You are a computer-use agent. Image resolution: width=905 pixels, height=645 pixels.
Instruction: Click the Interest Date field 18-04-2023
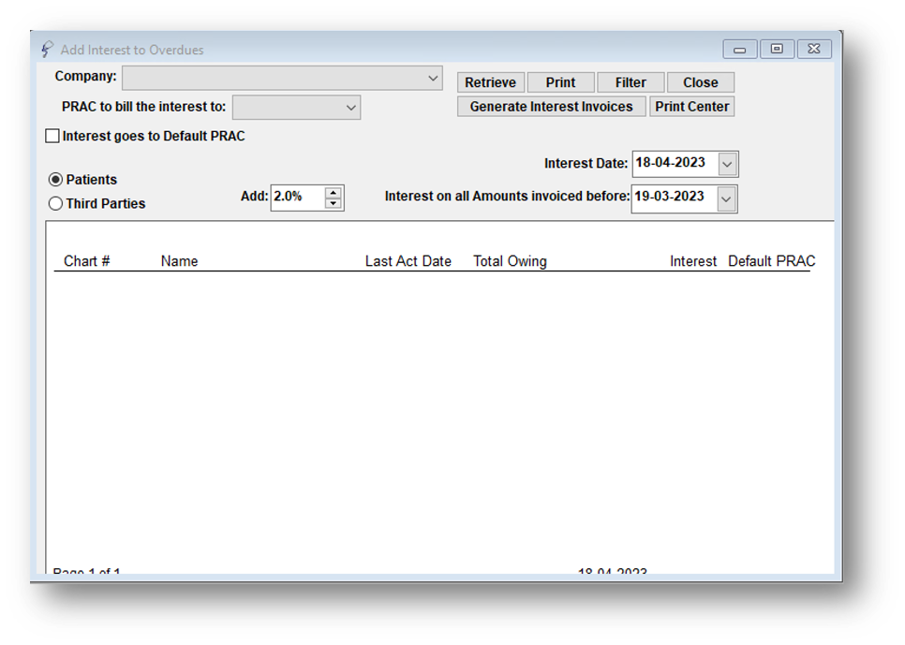coord(675,163)
